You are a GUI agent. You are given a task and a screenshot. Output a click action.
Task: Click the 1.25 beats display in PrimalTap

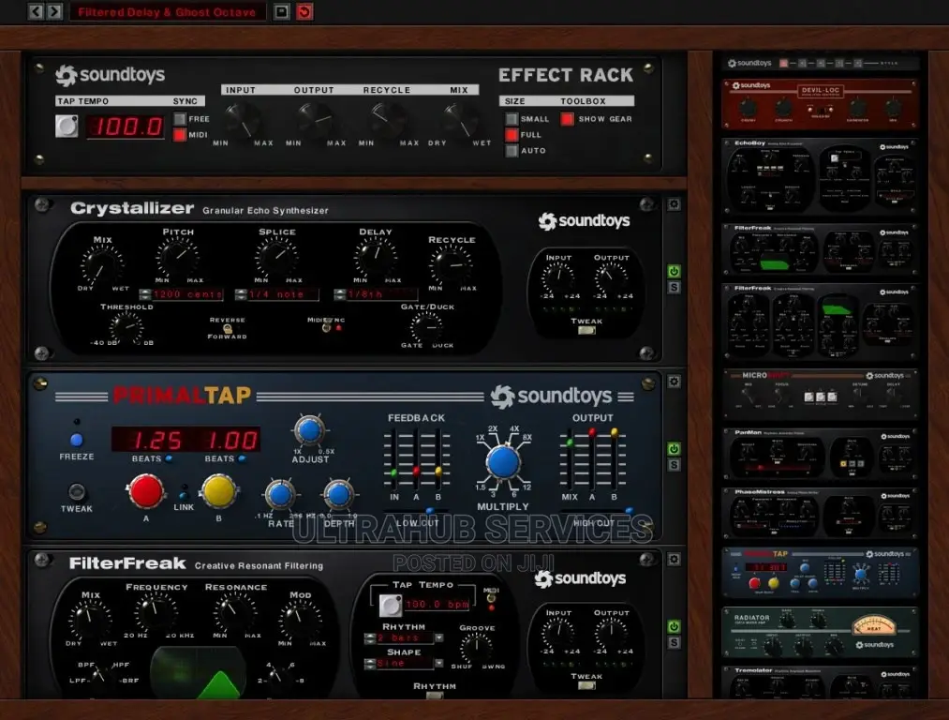157,440
